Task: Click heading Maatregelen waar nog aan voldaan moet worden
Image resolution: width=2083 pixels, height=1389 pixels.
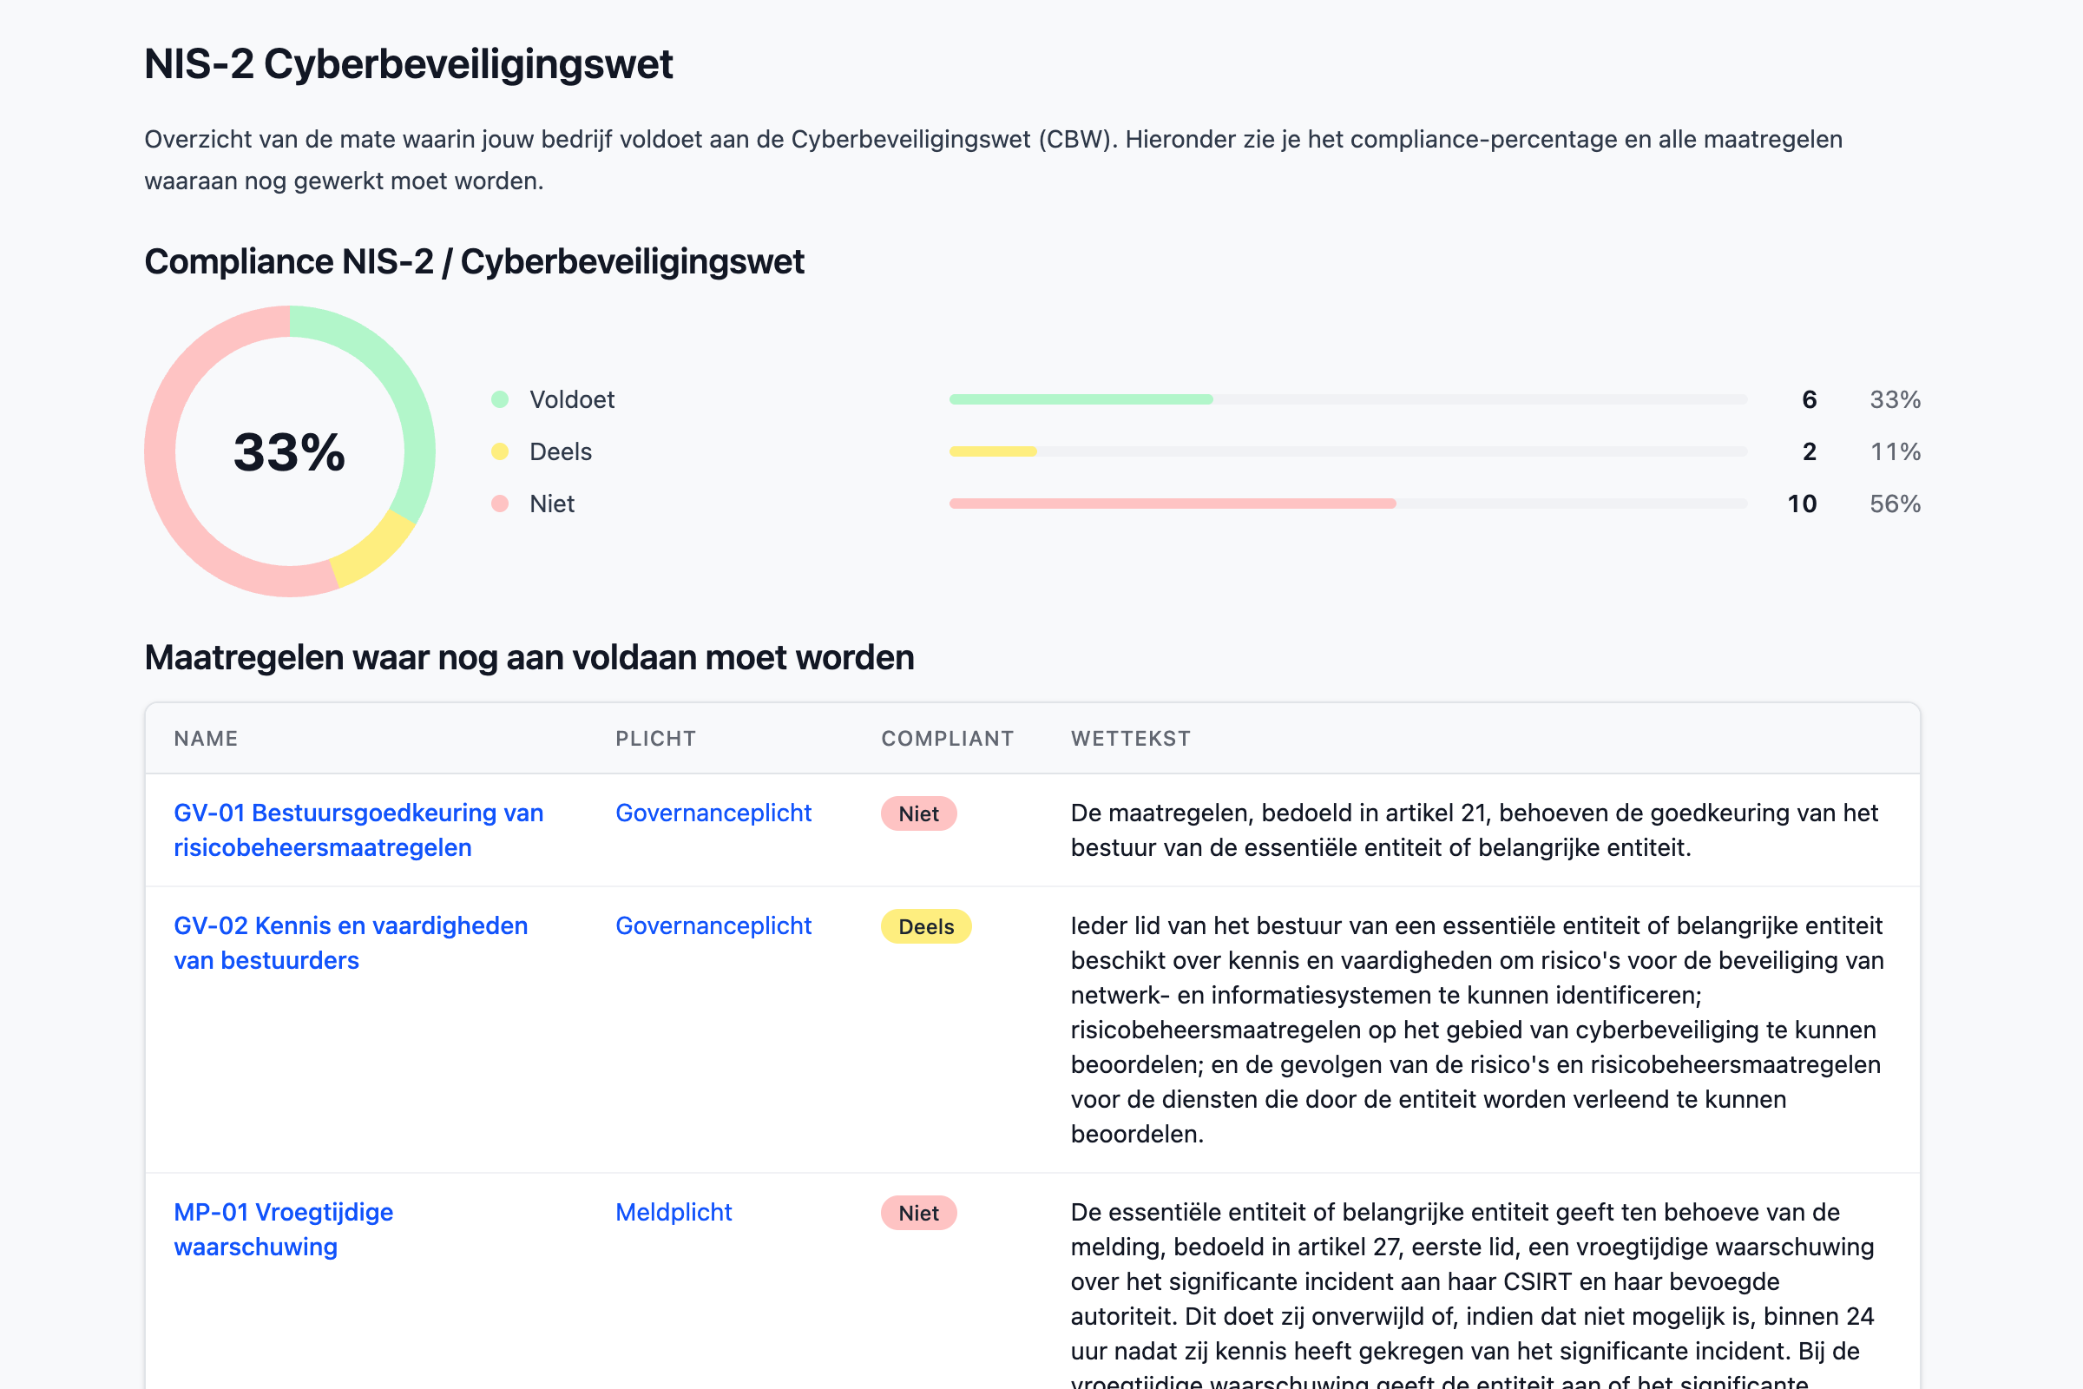Action: (529, 657)
